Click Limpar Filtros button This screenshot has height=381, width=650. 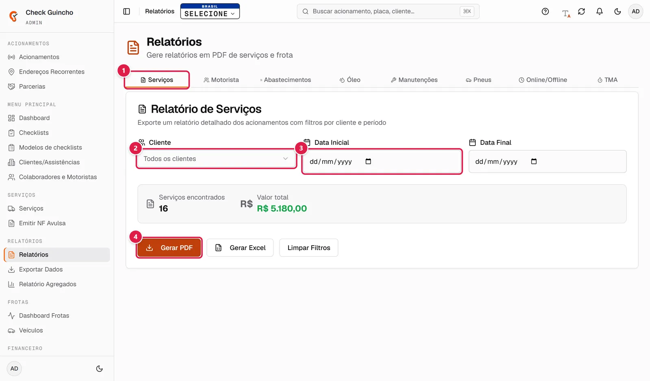point(309,248)
